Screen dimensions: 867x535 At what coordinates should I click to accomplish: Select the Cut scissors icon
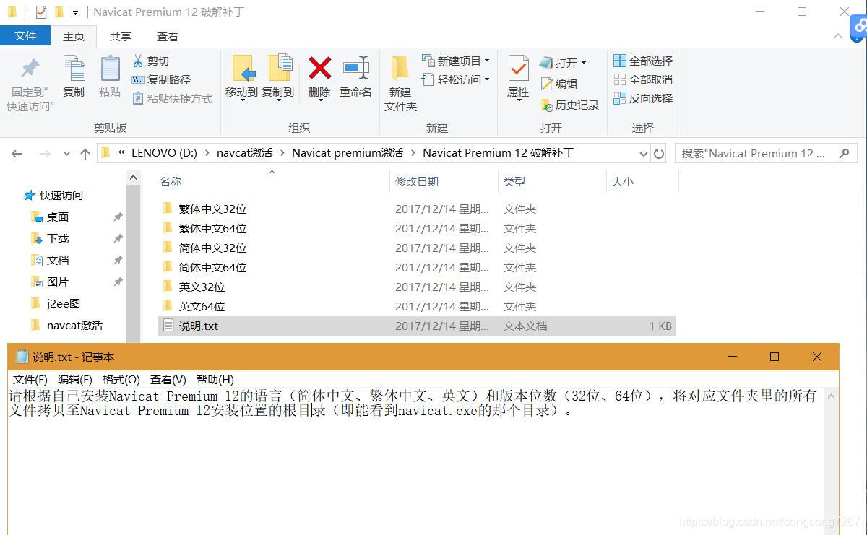coord(138,61)
